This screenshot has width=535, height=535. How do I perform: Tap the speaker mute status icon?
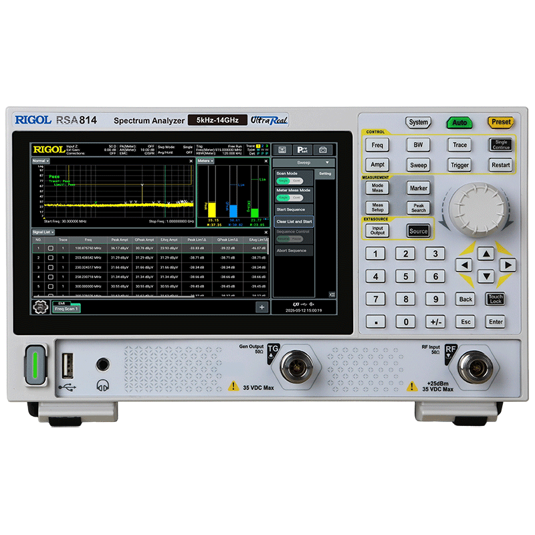[x=311, y=304]
